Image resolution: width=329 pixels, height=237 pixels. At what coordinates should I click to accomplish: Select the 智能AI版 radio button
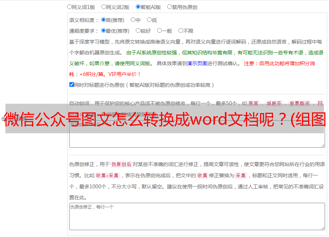pyautogui.click(x=138, y=7)
